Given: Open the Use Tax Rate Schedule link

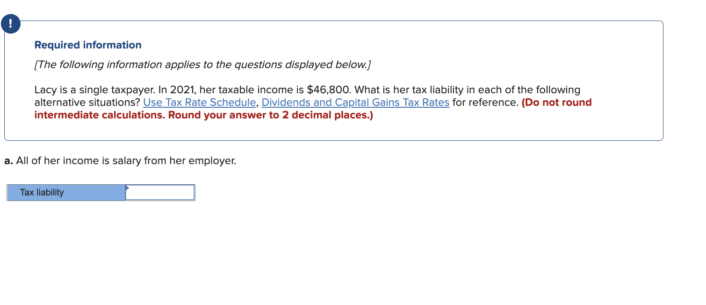Looking at the screenshot, I should click(200, 102).
